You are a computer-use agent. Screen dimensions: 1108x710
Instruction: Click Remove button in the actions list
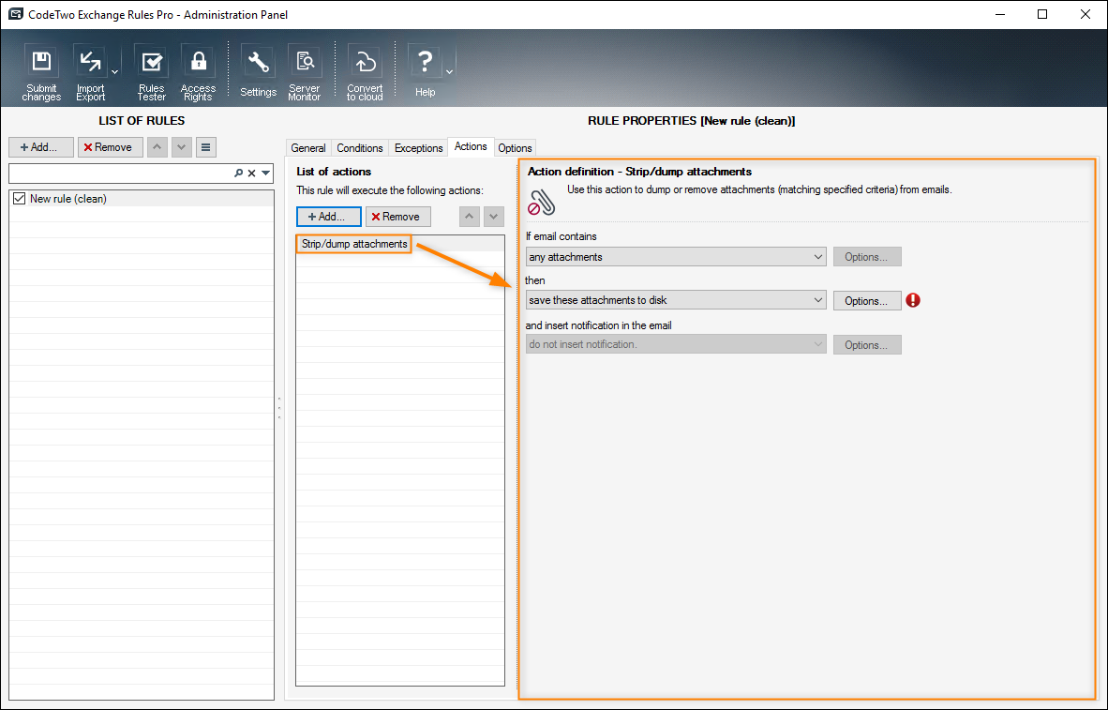397,217
